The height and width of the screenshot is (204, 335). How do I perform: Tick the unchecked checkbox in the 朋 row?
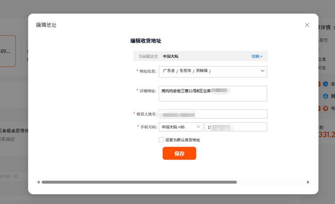coord(320,96)
